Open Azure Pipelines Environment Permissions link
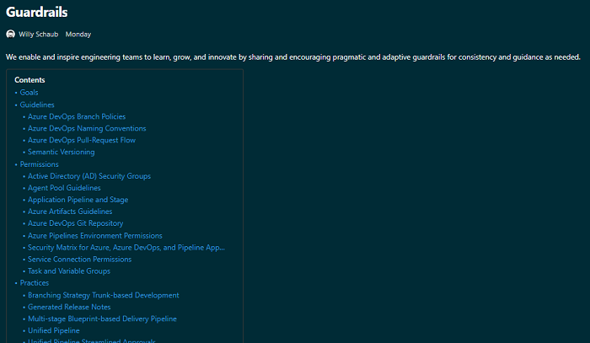 coord(95,236)
